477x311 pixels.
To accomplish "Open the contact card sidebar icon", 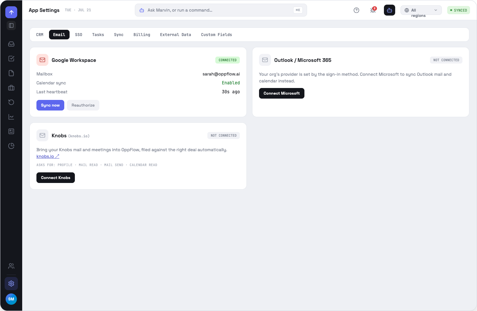I will (11, 131).
